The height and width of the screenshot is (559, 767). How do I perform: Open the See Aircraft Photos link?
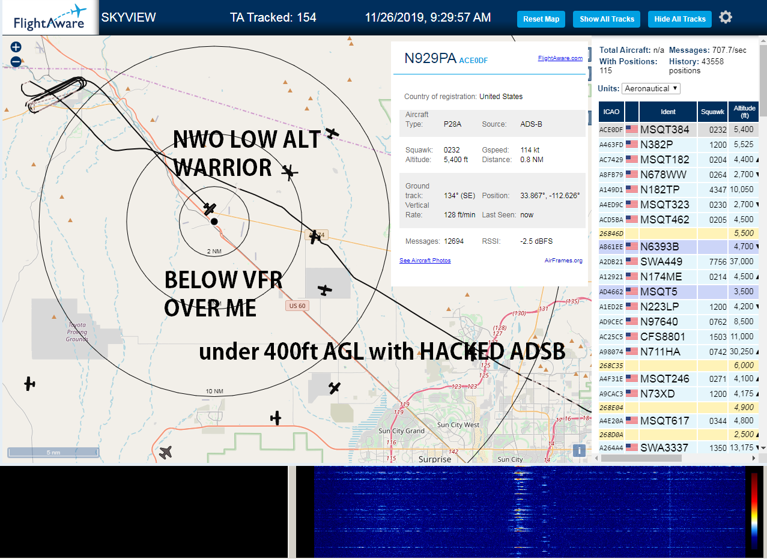point(425,261)
